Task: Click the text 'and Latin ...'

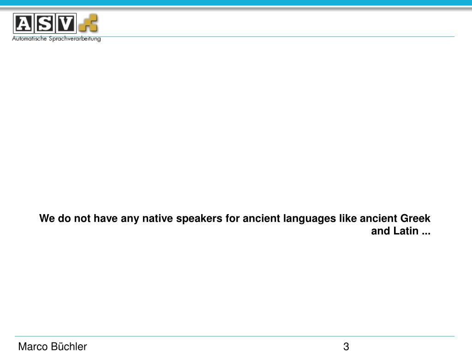Action: tap(400, 231)
